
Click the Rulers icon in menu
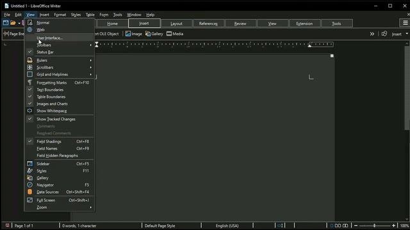[30, 60]
